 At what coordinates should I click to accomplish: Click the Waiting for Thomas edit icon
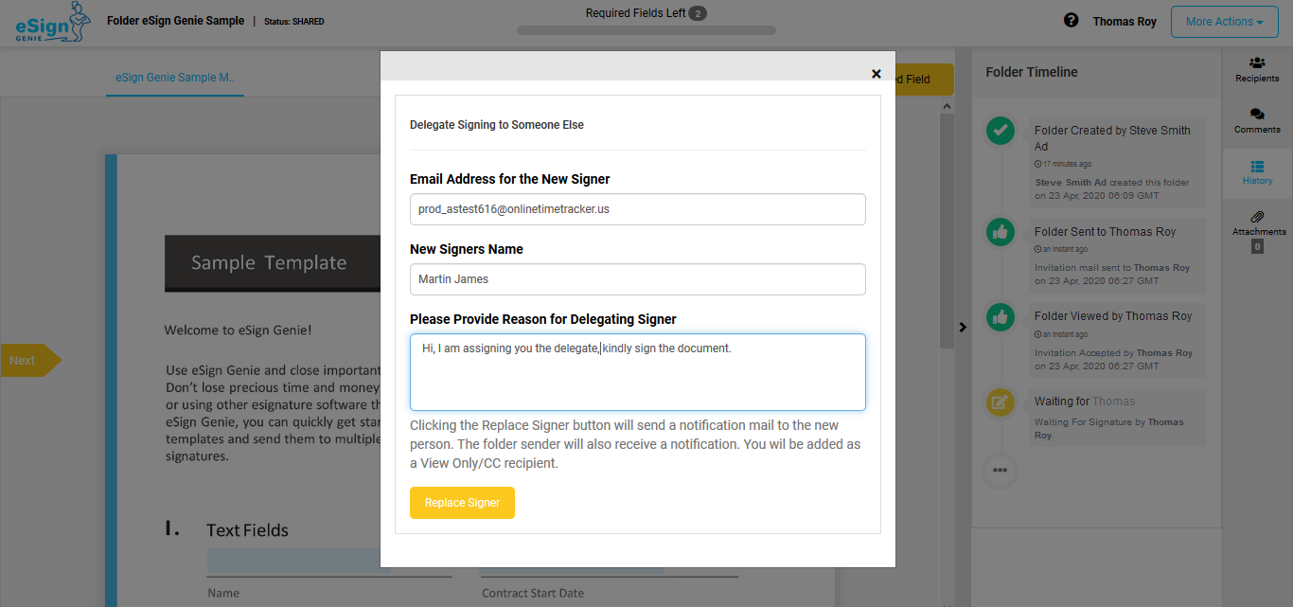point(1001,402)
